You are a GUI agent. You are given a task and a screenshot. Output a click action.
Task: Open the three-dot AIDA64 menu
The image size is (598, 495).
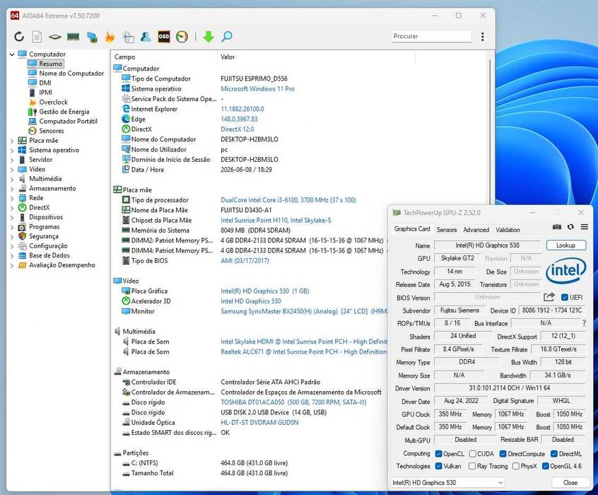tap(483, 37)
